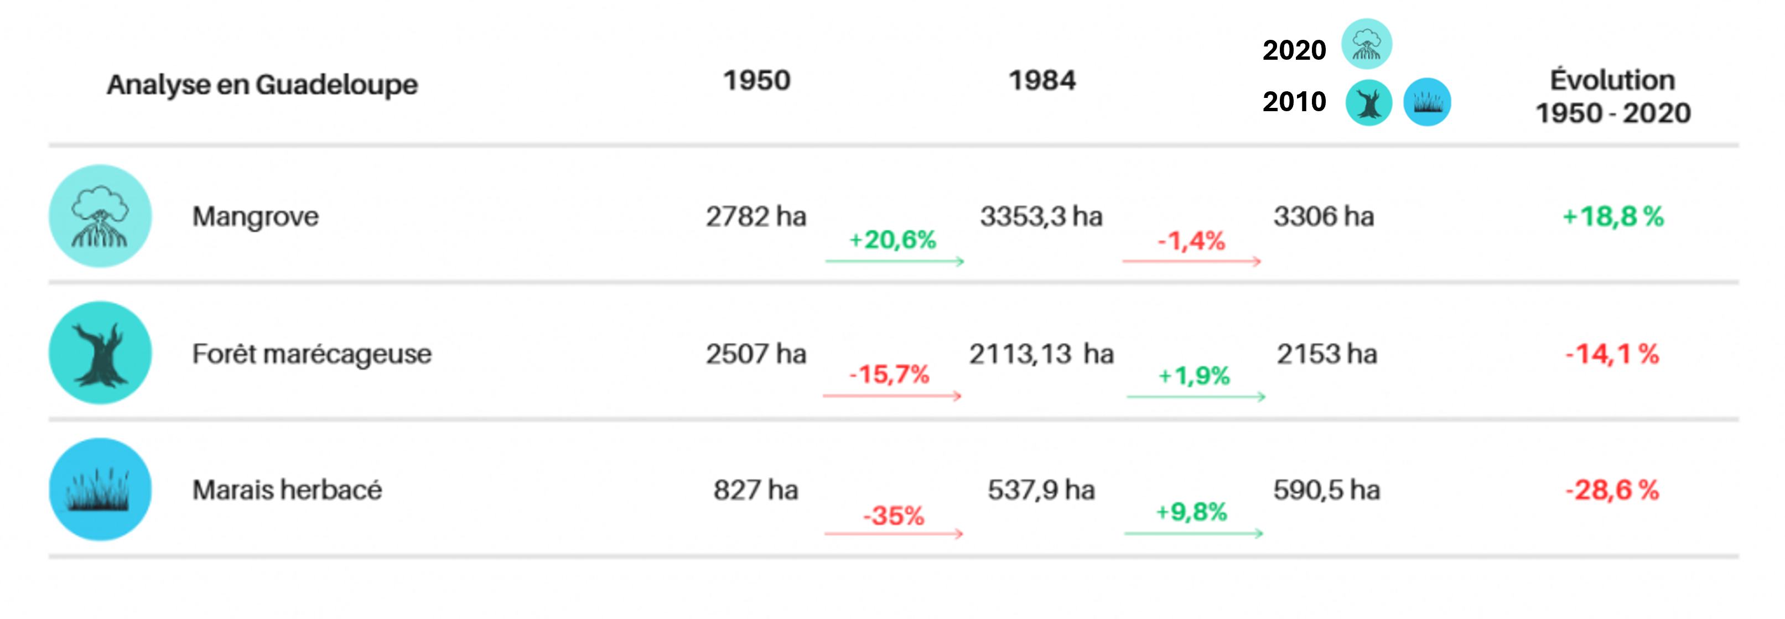Click the 1984 column header
This screenshot has height=619, width=1785.
[1041, 80]
